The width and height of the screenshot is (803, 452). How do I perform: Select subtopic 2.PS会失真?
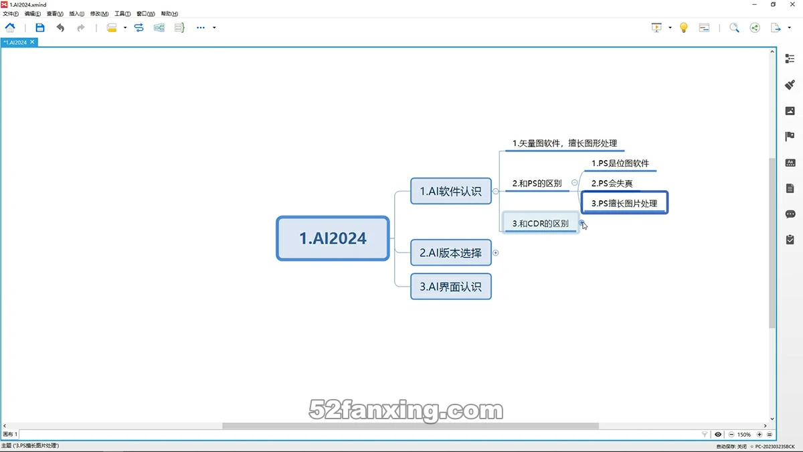[x=612, y=183]
